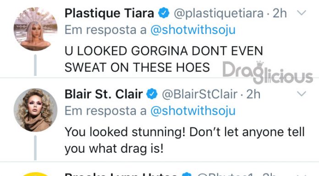
Task: Click the @plastiquetiara handle
Action: [219, 14]
